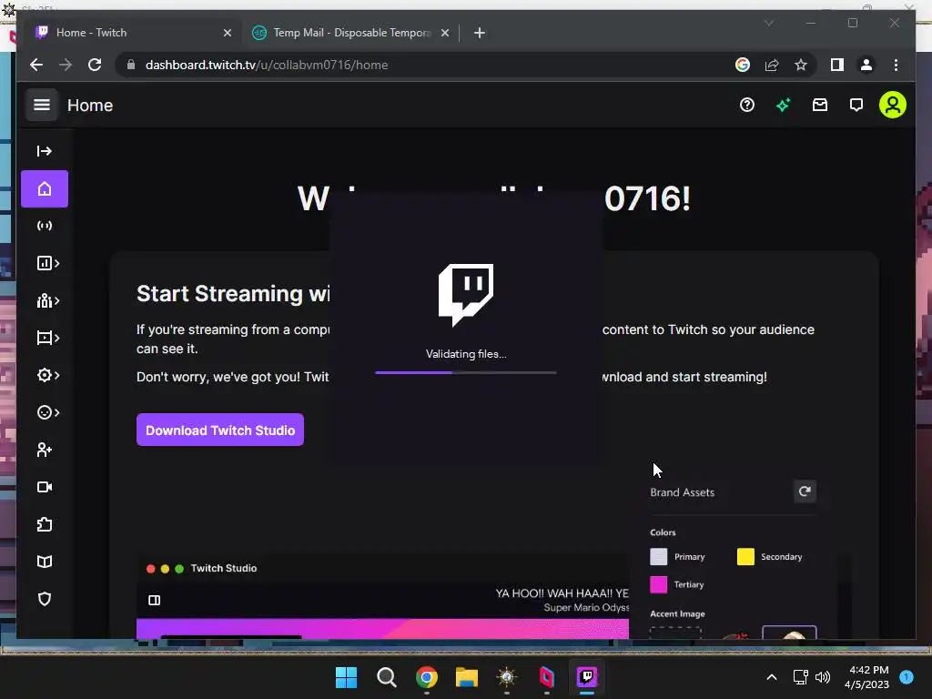Expand the Settings gear sidebar section
Screen dimensions: 932x699
(x=48, y=375)
